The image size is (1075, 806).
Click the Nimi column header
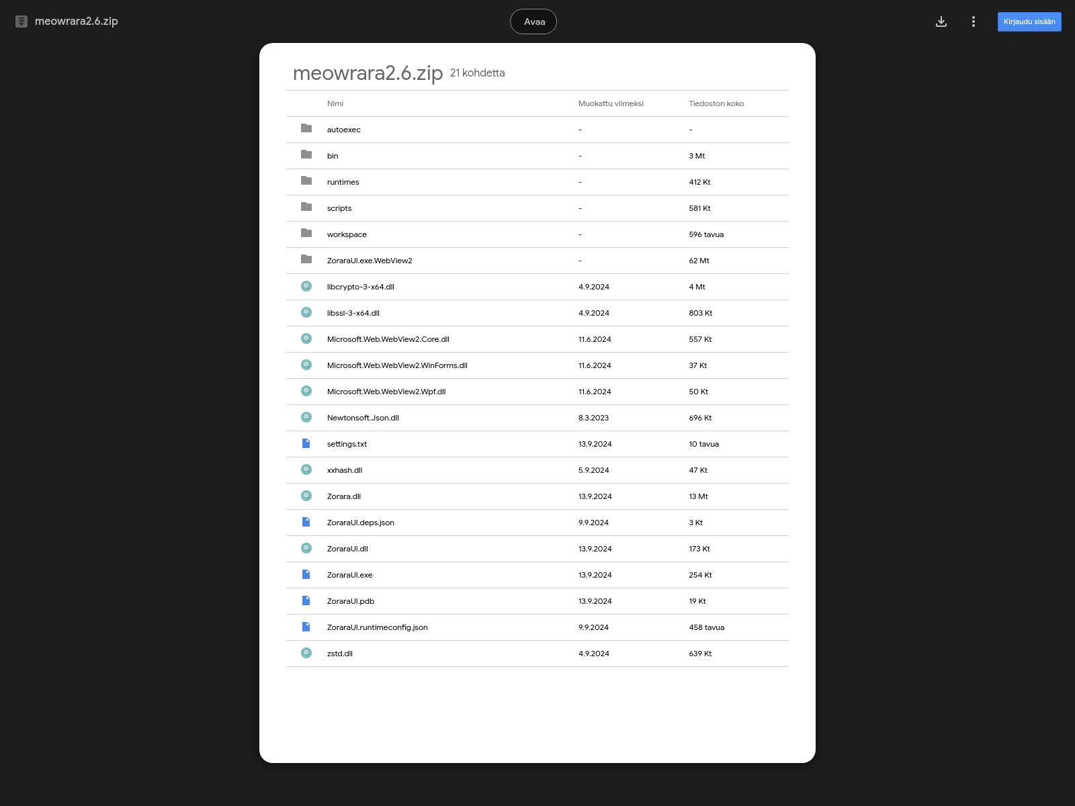pos(335,103)
